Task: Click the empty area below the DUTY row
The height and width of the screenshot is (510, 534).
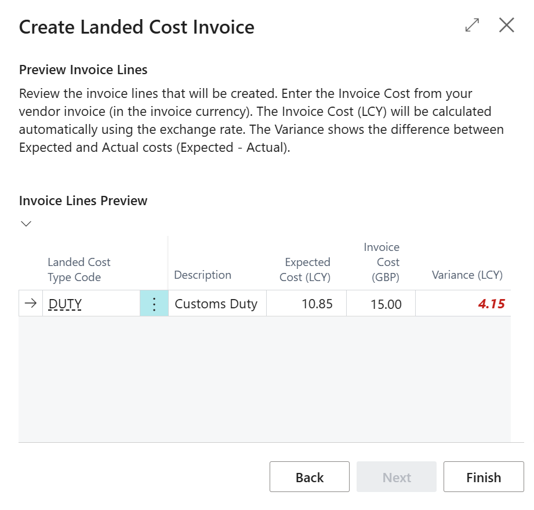Action: click(264, 377)
